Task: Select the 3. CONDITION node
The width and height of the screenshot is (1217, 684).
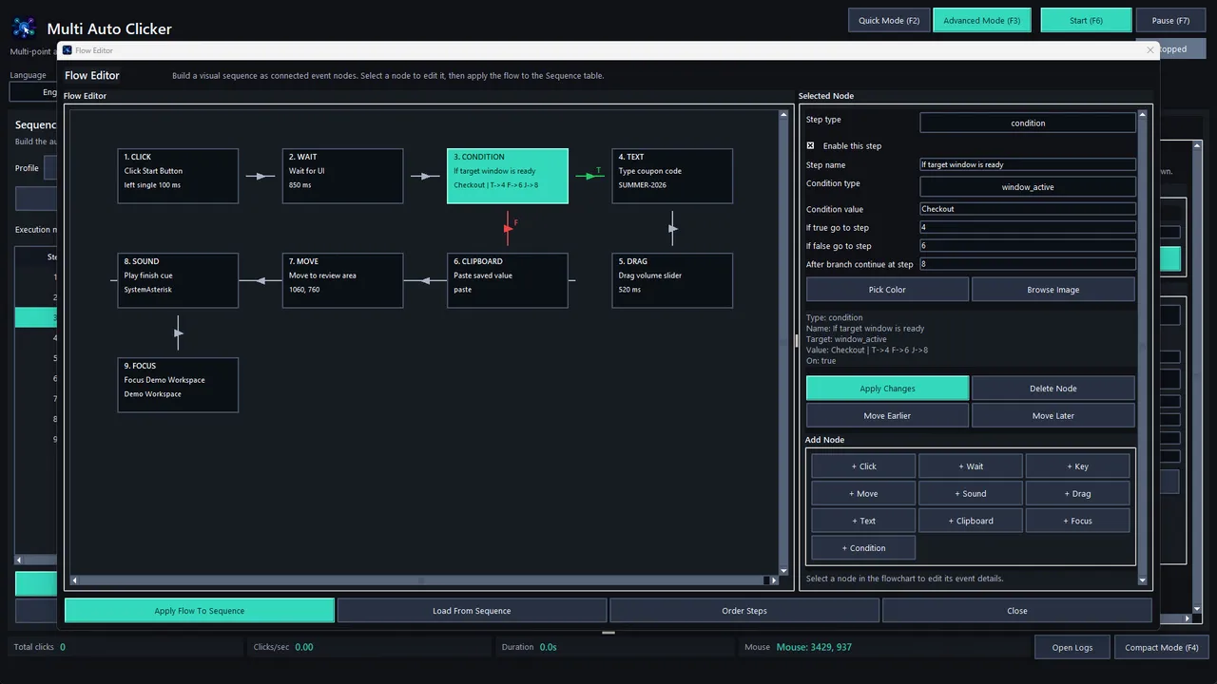Action: [508, 176]
